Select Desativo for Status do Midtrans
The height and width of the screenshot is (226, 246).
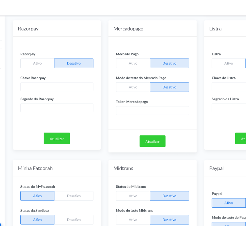(x=169, y=196)
